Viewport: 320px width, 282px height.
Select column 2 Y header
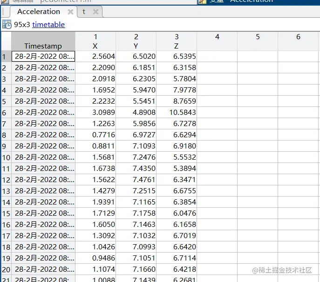136,42
